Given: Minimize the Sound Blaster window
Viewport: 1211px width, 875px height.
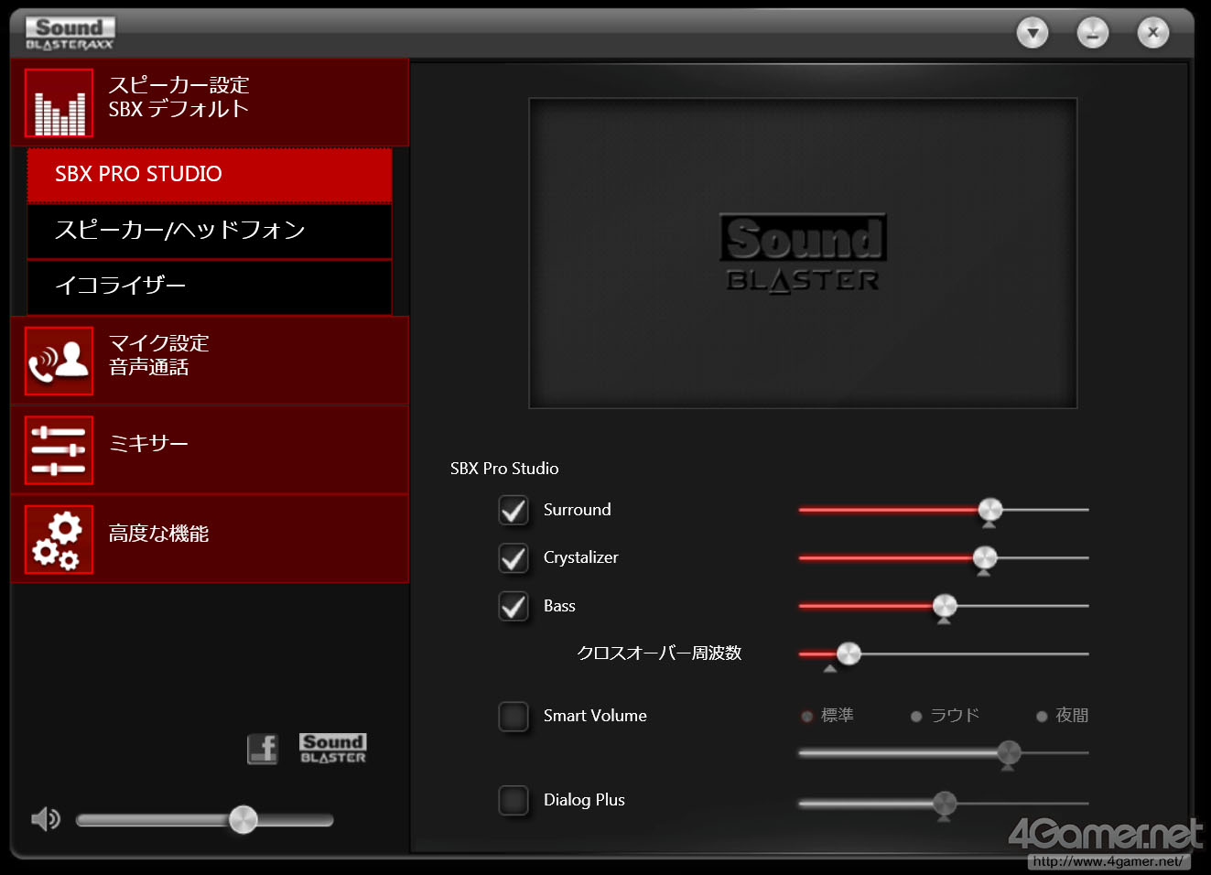Looking at the screenshot, I should (1092, 33).
